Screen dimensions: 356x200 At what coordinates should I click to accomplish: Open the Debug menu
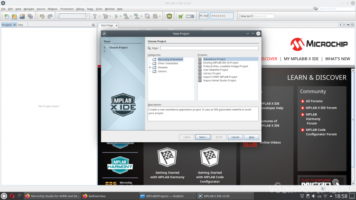coord(80,9)
